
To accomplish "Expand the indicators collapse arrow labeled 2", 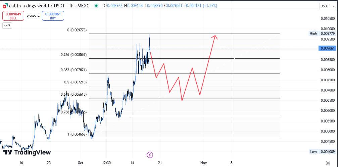I will click(7, 26).
